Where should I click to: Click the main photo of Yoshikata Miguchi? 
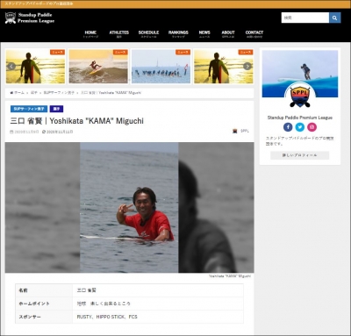pyautogui.click(x=129, y=208)
